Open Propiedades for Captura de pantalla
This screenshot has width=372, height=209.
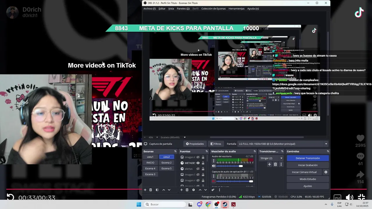[195, 144]
